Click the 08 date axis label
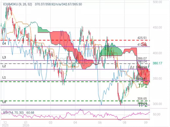Screen dimensions: 170x127 click(x=125, y=122)
